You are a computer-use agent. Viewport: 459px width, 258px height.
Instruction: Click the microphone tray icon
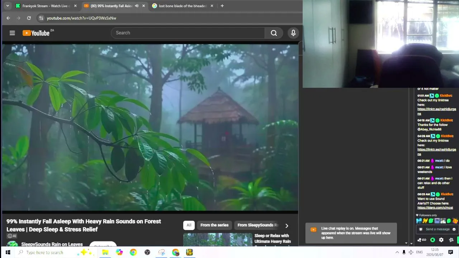click(404, 252)
